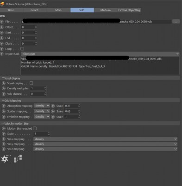Click the keyframe dot beside Vel.x mapping
The height and width of the screenshot is (186, 182).
click(x=4, y=139)
